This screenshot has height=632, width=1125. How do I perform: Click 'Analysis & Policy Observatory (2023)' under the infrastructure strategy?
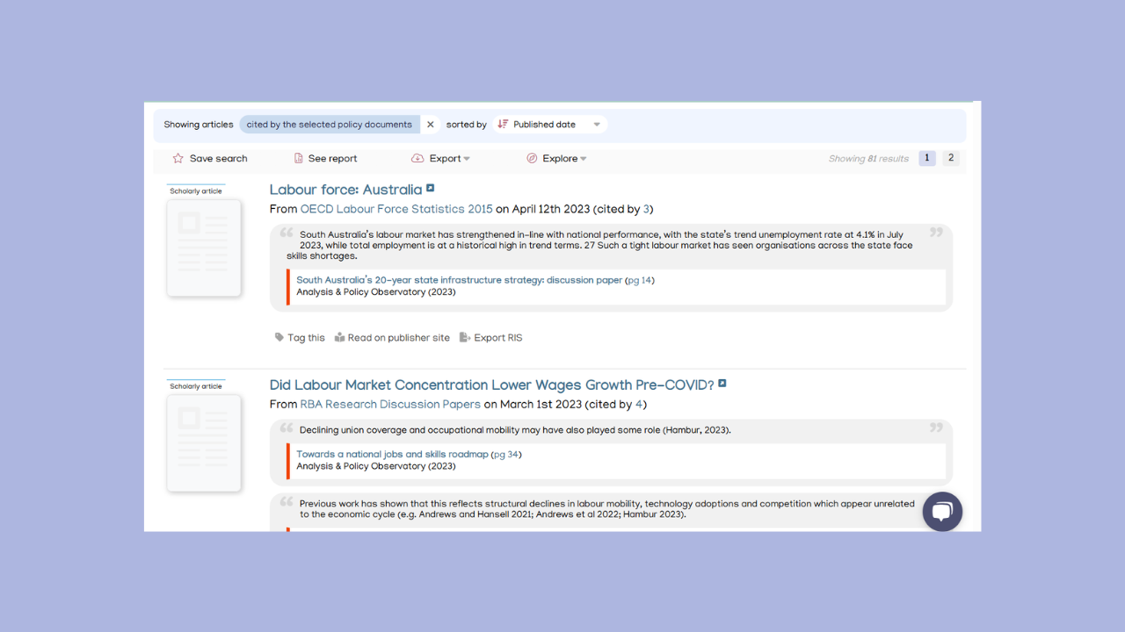pos(376,292)
